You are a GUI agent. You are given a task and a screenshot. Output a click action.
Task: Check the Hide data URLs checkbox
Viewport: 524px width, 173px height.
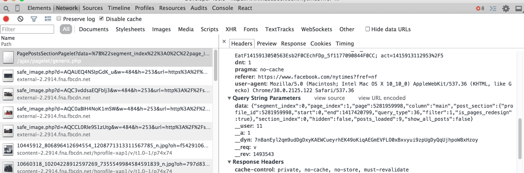367,29
